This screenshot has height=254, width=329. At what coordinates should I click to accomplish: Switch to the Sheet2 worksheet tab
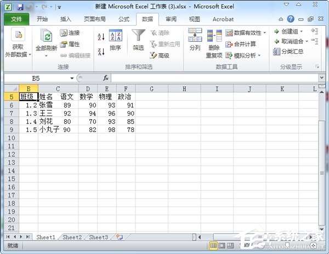72,237
